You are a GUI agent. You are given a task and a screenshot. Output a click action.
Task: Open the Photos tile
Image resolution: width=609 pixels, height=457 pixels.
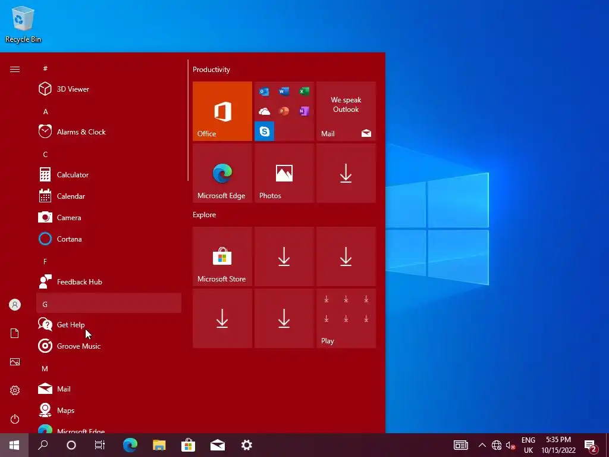point(284,173)
